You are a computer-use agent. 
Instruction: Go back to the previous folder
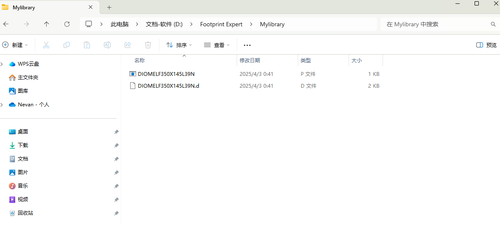(x=6, y=24)
